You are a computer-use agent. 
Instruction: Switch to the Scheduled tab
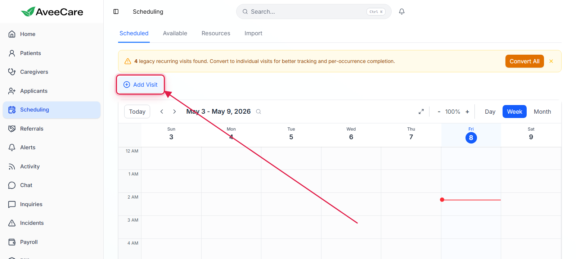[134, 33]
